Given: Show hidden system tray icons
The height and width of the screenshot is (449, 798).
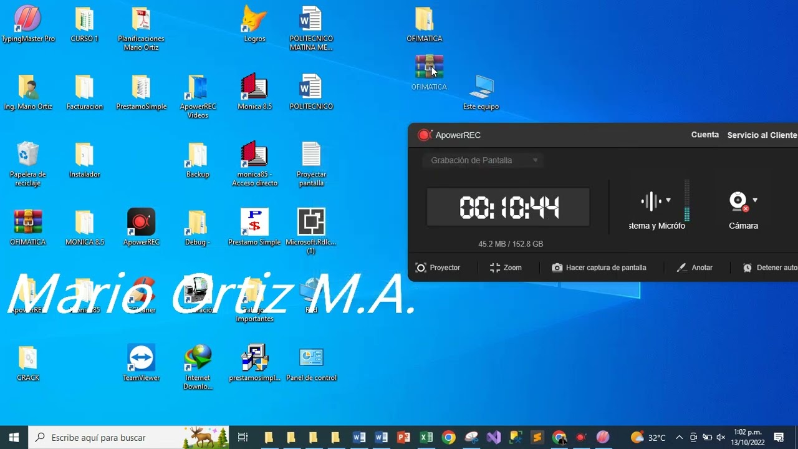Looking at the screenshot, I should tap(679, 437).
